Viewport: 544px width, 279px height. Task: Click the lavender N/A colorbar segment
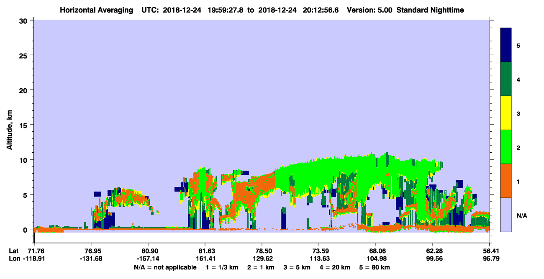(x=506, y=215)
